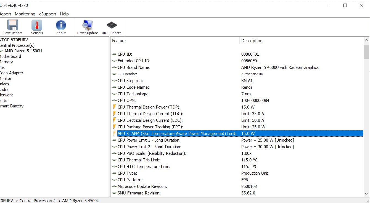Image resolution: width=370 pixels, height=203 pixels.
Task: Click the icon beside CPU Platform row
Action: (114, 180)
